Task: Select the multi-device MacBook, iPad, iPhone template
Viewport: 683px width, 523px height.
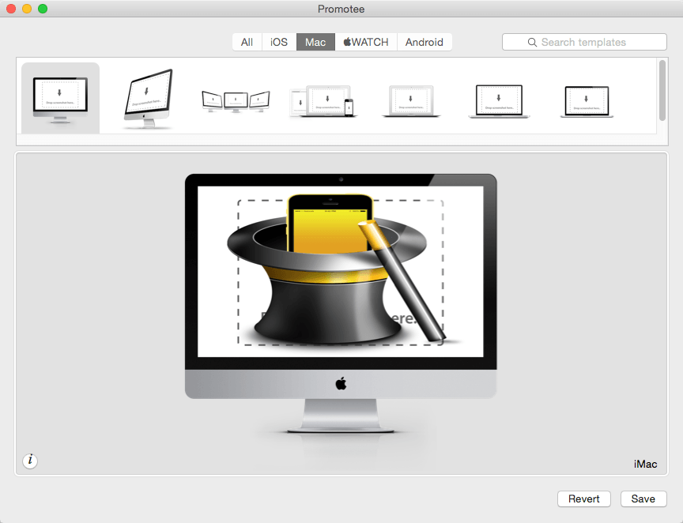Action: pos(323,101)
